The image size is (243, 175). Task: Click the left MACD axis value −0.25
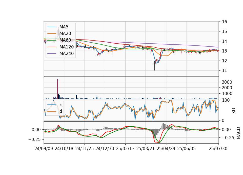(35, 139)
